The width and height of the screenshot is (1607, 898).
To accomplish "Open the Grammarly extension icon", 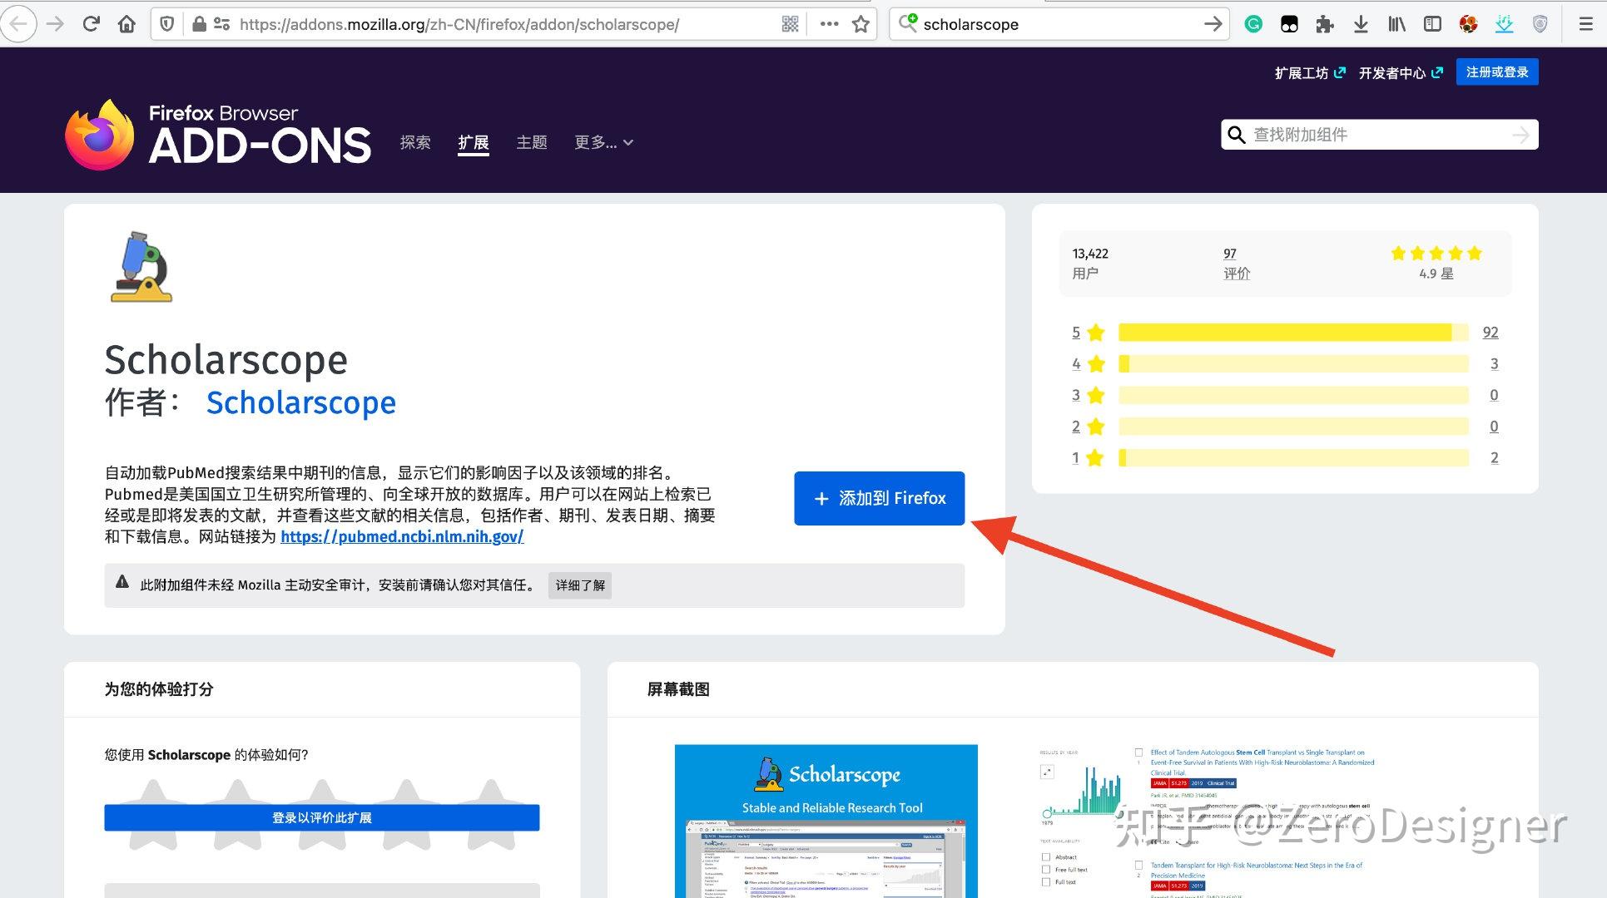I will click(1253, 23).
